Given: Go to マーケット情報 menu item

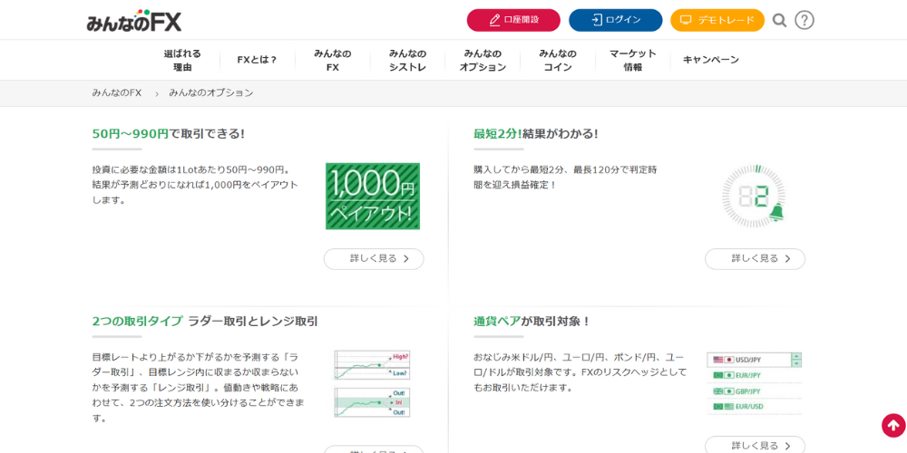Looking at the screenshot, I should (x=633, y=60).
